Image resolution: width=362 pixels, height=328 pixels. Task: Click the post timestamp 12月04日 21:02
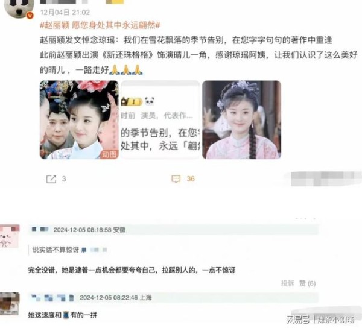pyautogui.click(x=65, y=12)
